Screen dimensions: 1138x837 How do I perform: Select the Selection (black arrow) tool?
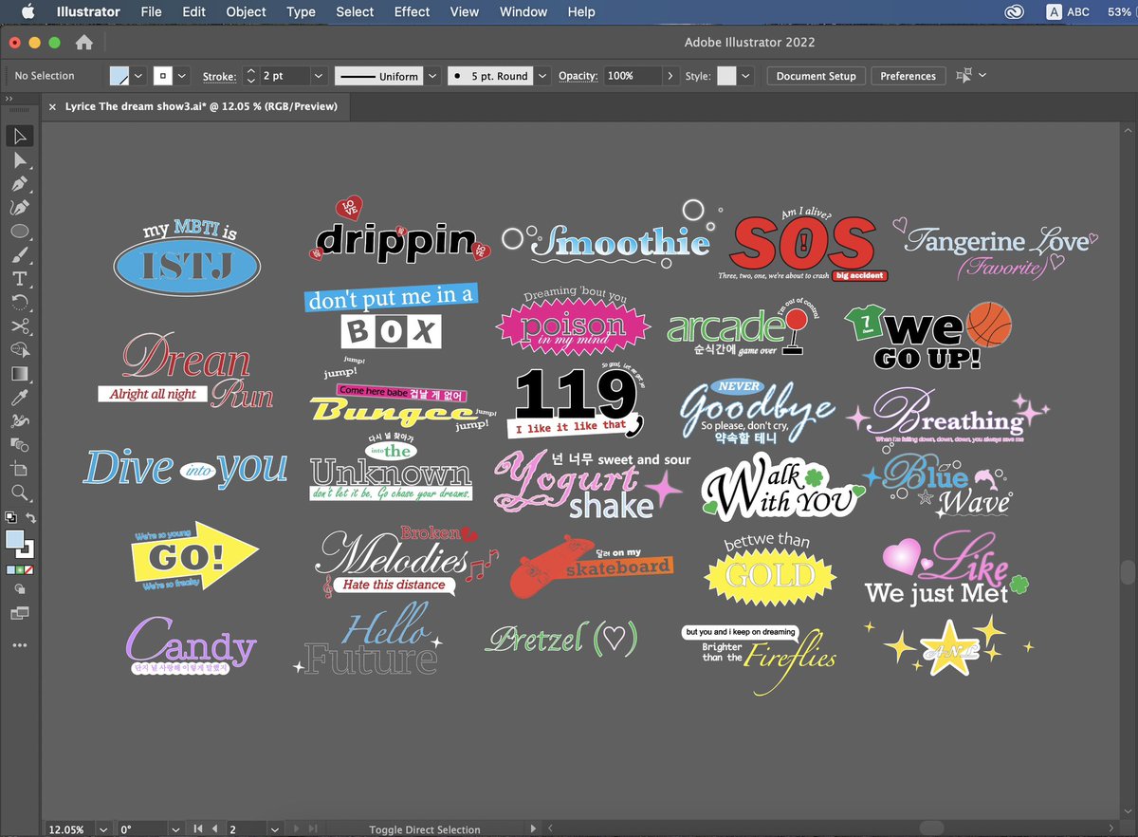(x=20, y=137)
